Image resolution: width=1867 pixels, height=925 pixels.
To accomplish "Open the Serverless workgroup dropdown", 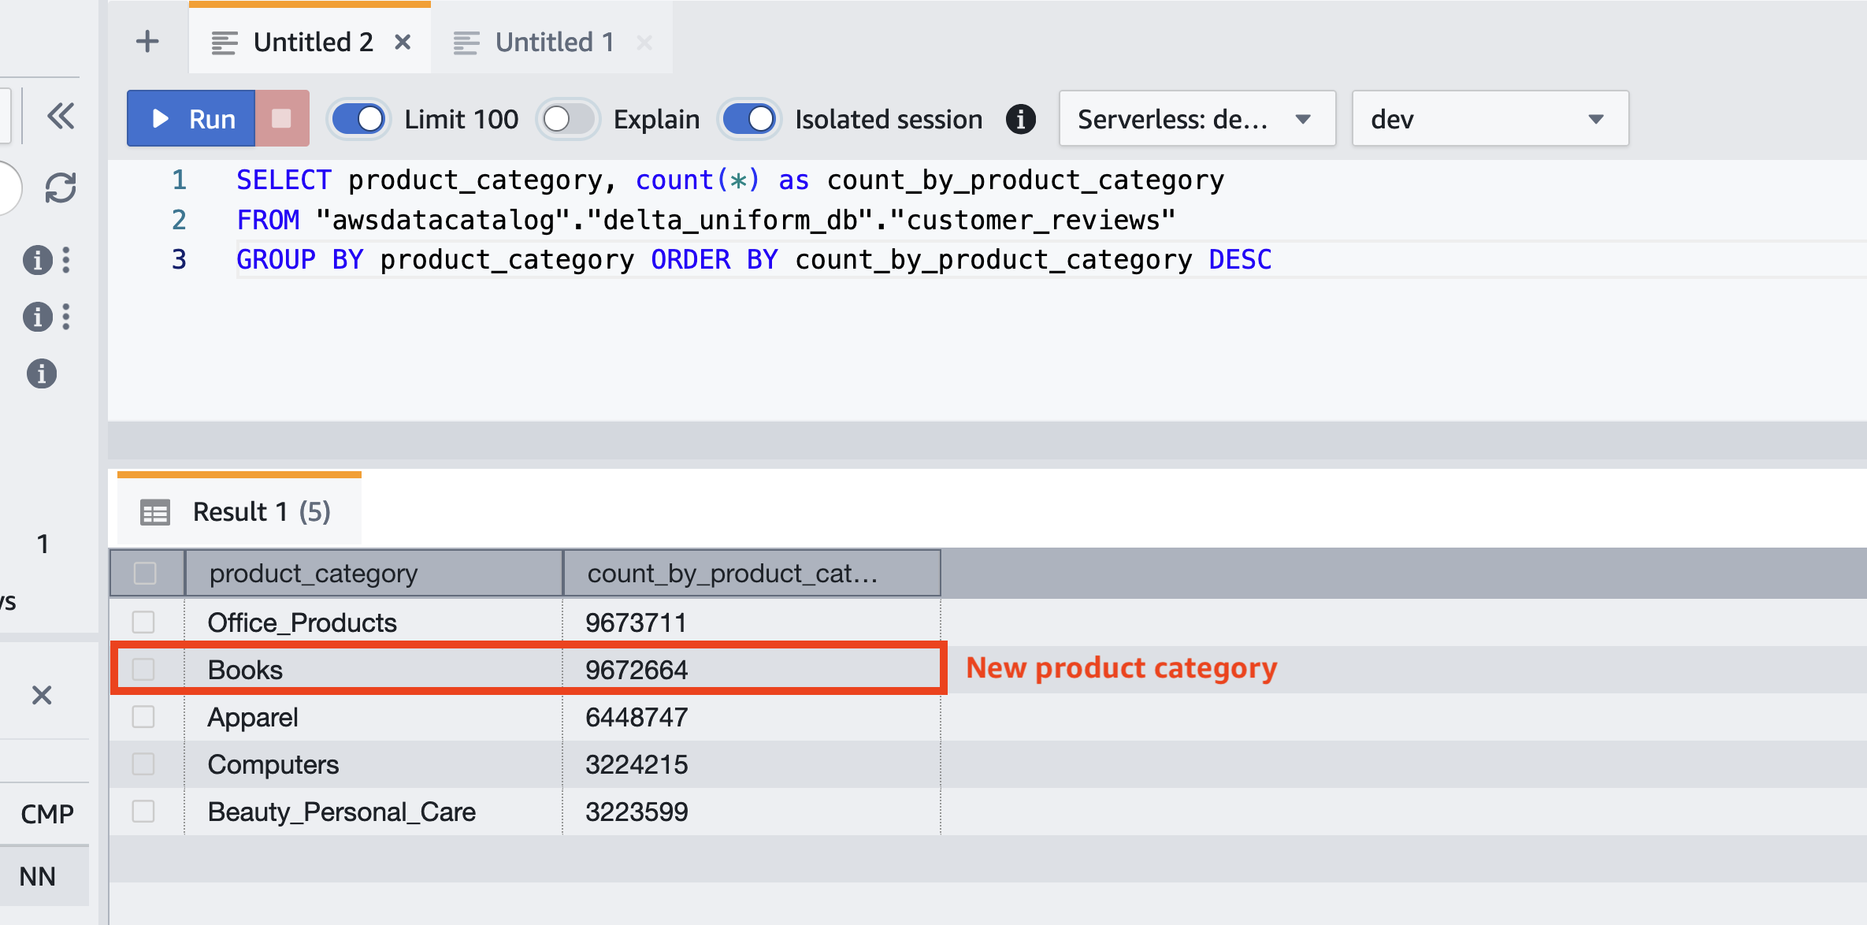I will coord(1197,119).
